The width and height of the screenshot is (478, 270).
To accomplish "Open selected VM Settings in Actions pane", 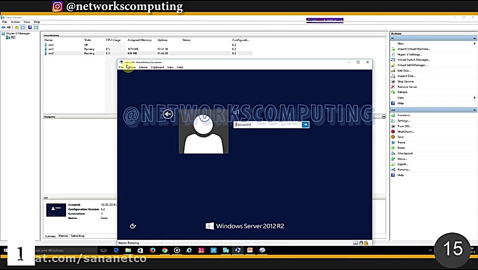I will [x=404, y=121].
